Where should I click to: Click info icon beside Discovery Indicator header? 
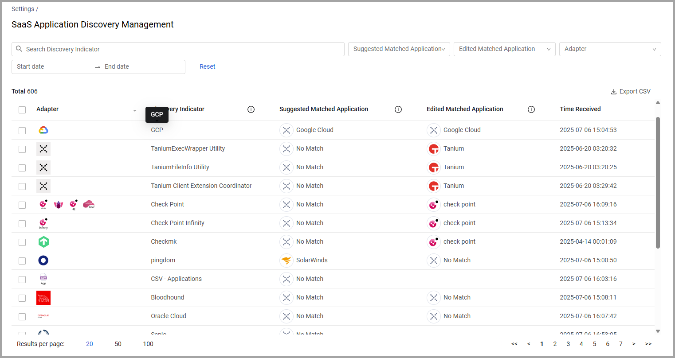coord(251,109)
